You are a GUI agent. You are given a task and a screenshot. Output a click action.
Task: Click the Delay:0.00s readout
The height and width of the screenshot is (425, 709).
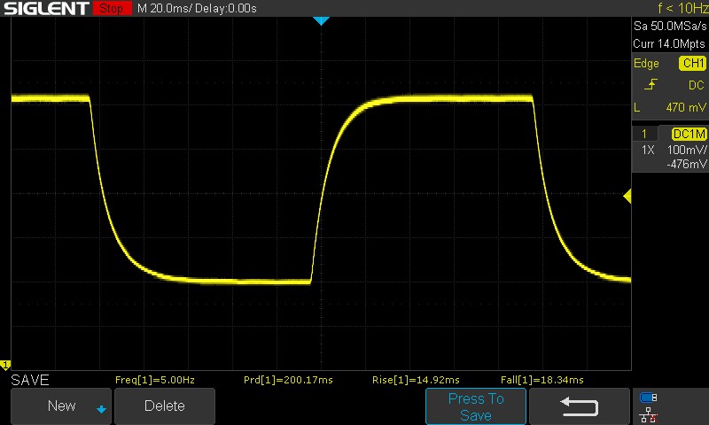click(226, 8)
